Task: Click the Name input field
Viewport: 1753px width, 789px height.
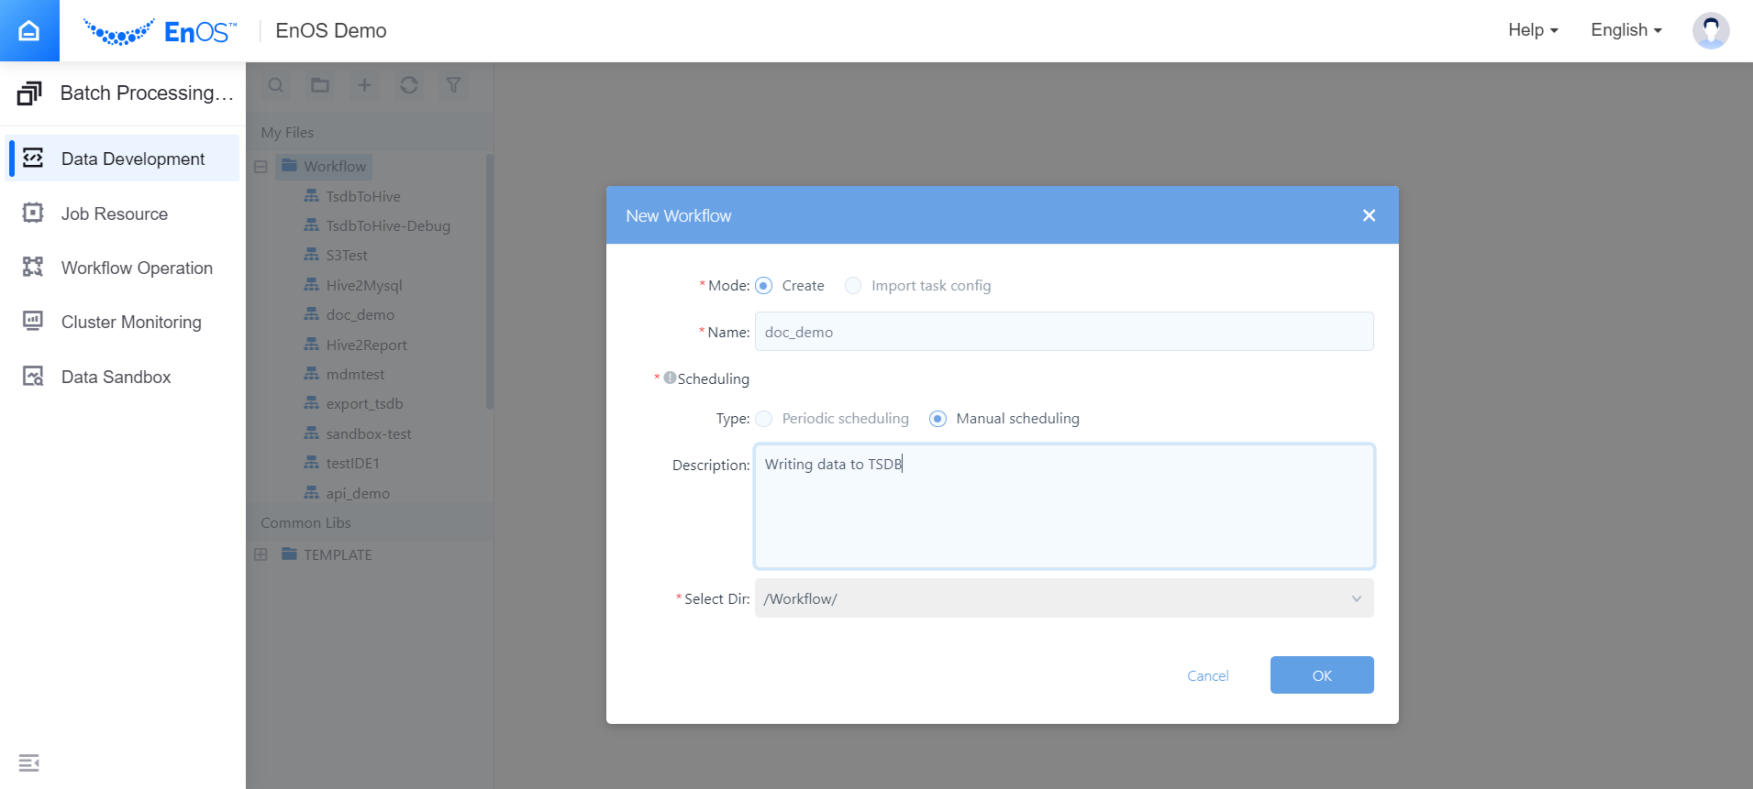Action: pyautogui.click(x=1064, y=332)
